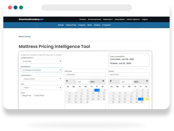Open the month selector in 2023 calendar

[x=127, y=82]
